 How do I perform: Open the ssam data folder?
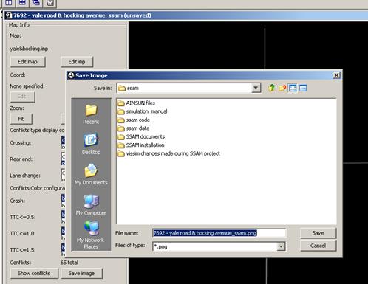(x=133, y=128)
